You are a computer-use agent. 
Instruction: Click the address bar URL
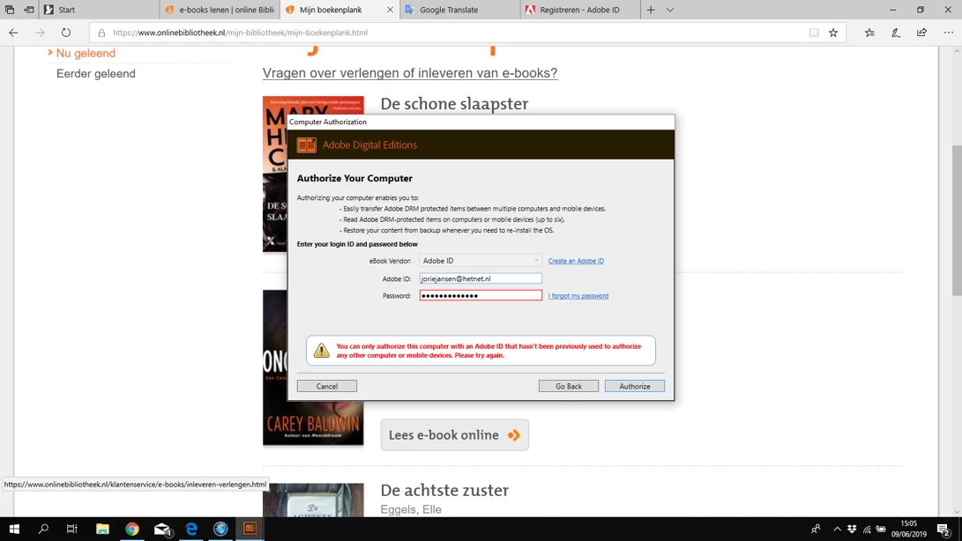240,33
